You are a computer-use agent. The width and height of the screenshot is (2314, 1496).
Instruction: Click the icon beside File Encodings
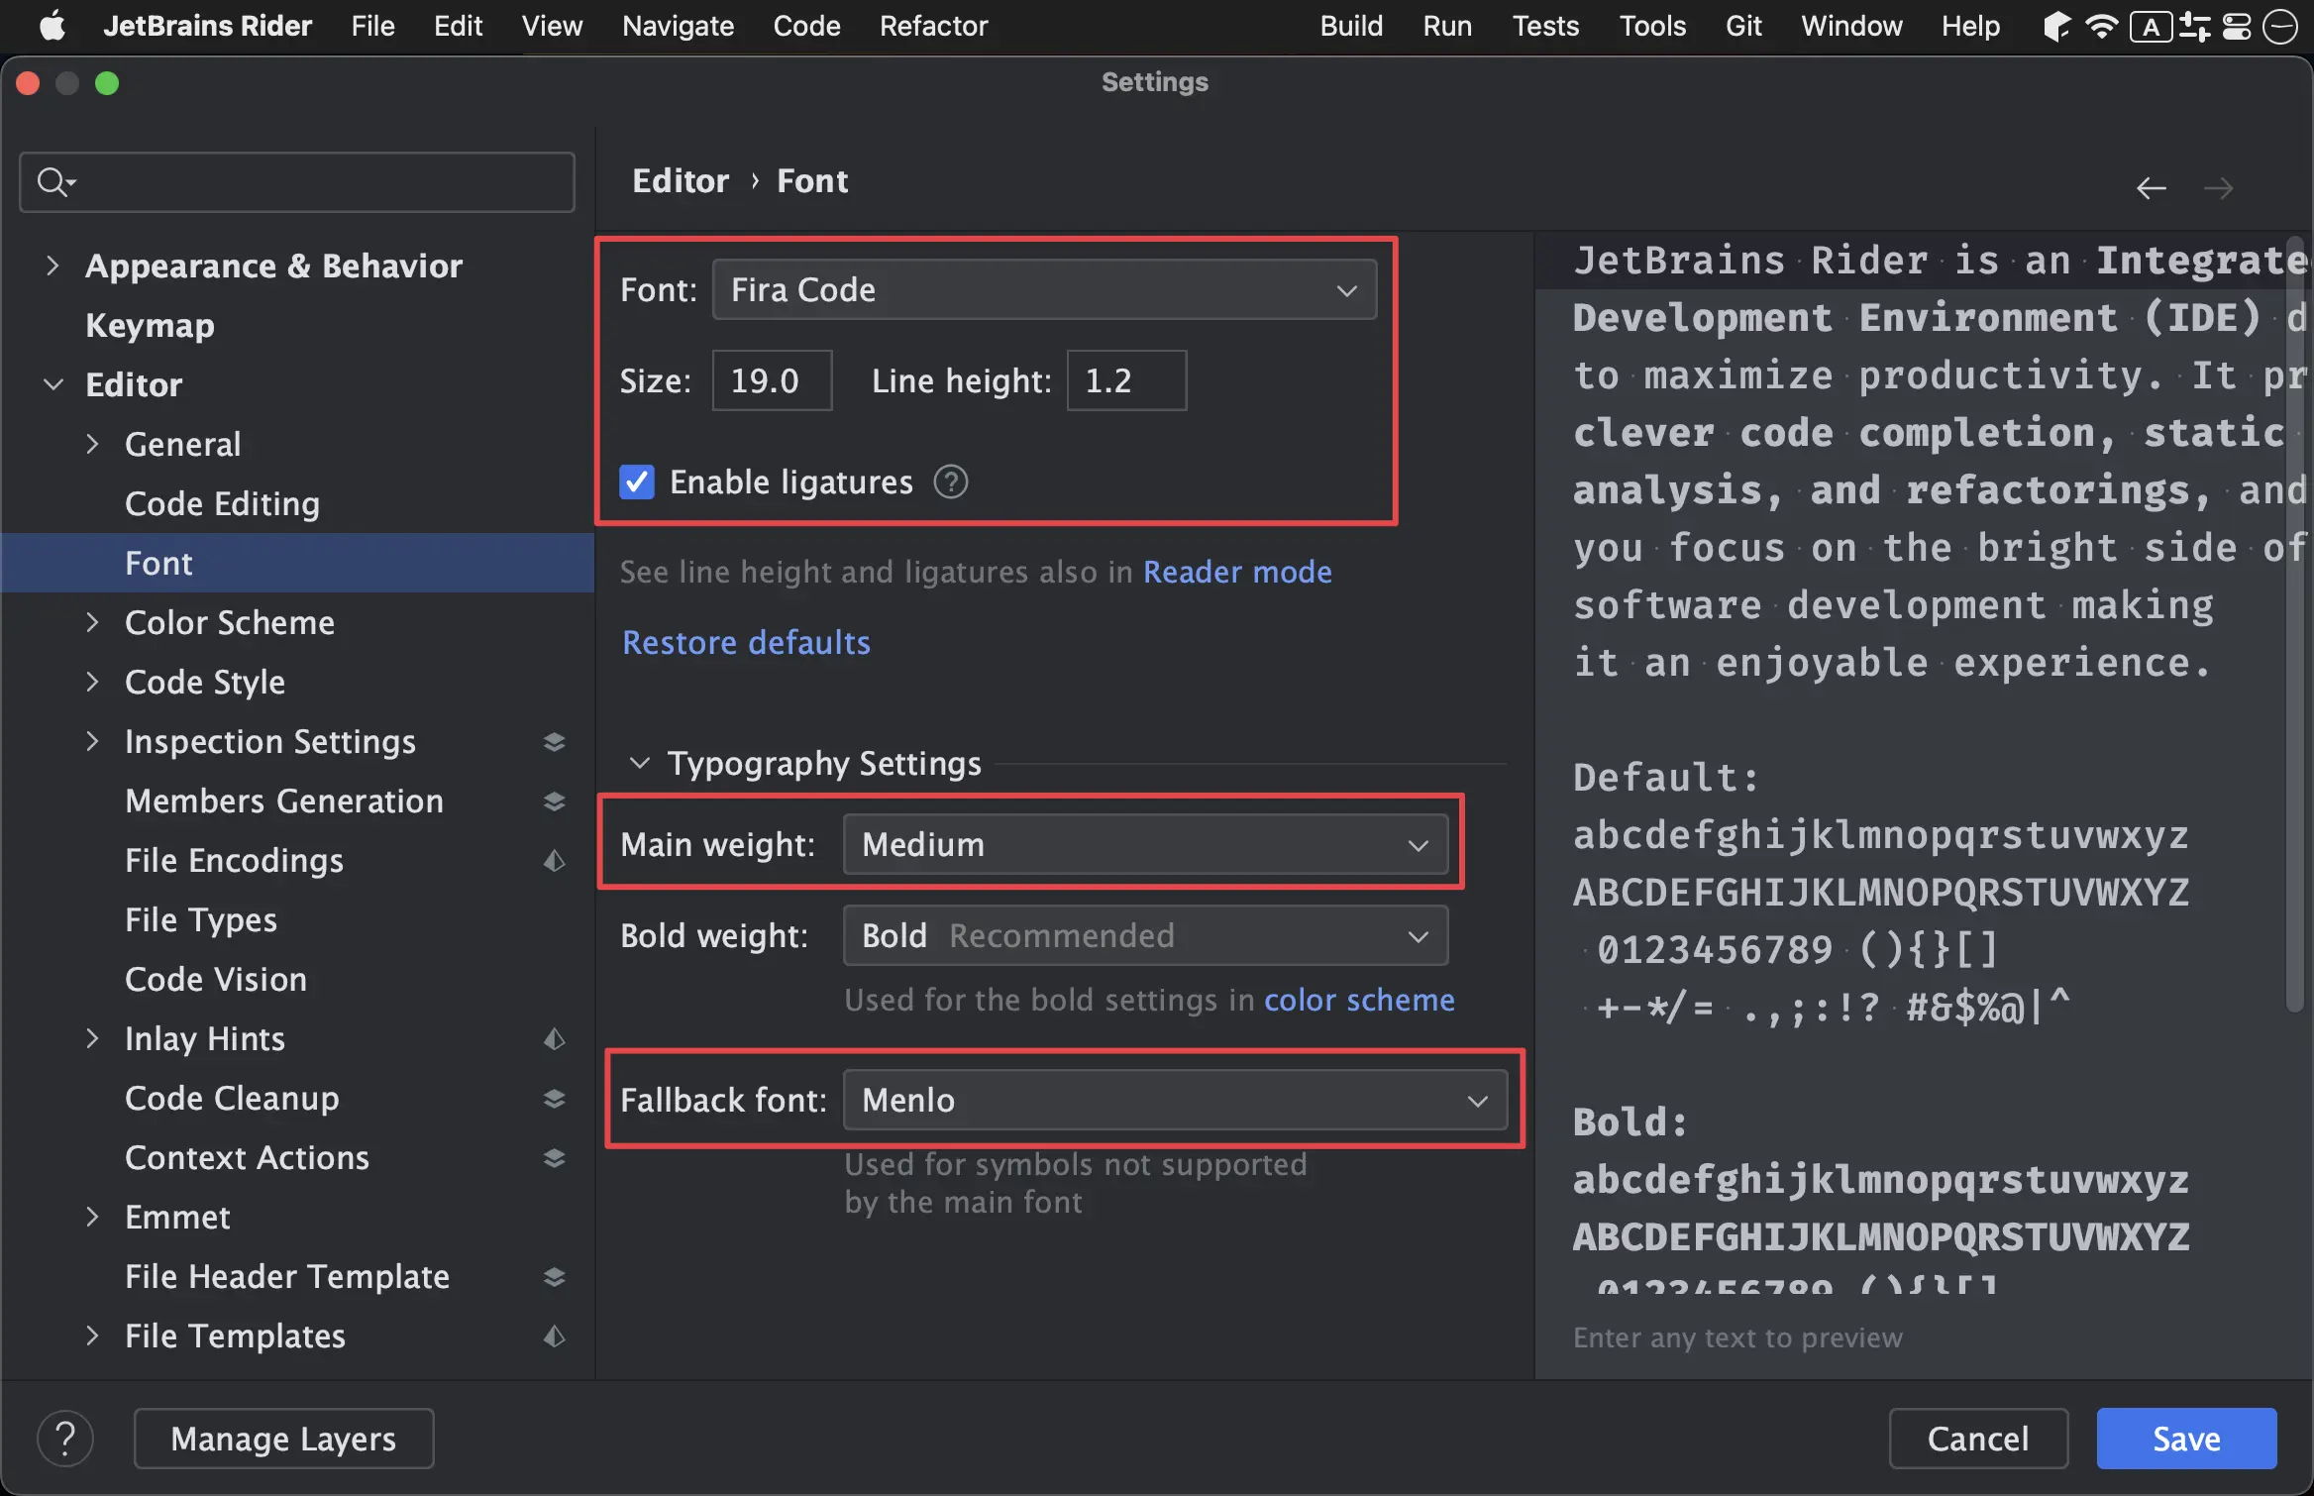click(x=555, y=861)
